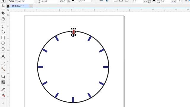Image resolution: width=190 pixels, height=107 pixels.
Task: Select the Rectangle tool
Action: pos(3,38)
